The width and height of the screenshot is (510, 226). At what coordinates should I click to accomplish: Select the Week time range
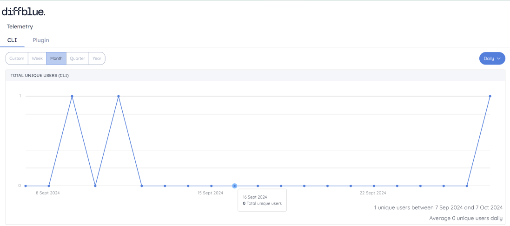pos(37,58)
